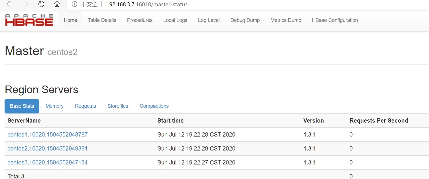Click the site info security icon
Image resolution: width=429 pixels, height=179 pixels.
tap(75, 4)
